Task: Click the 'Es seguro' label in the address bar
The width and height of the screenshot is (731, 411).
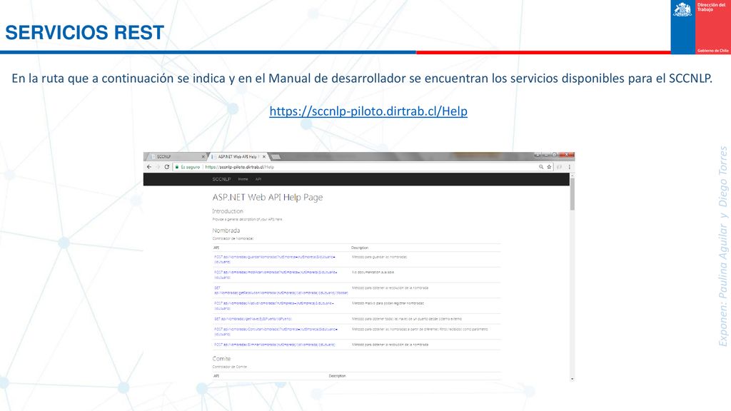Action: [x=190, y=167]
